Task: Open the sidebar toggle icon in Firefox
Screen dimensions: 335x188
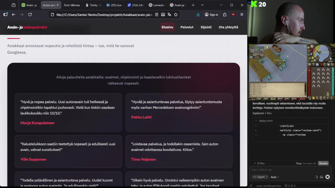Action: (5, 15)
